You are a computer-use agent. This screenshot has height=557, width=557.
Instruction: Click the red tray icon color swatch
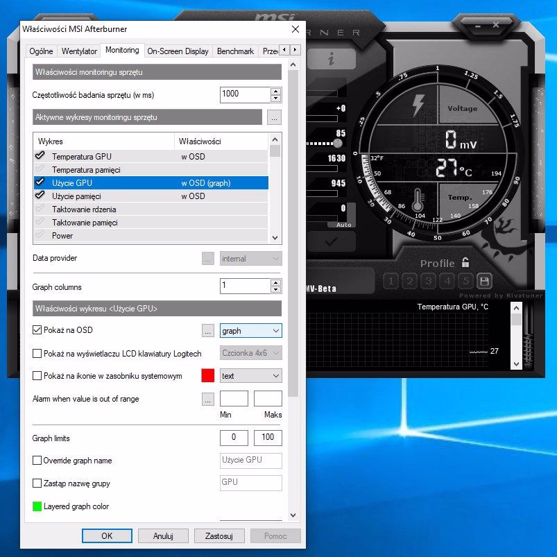point(207,376)
